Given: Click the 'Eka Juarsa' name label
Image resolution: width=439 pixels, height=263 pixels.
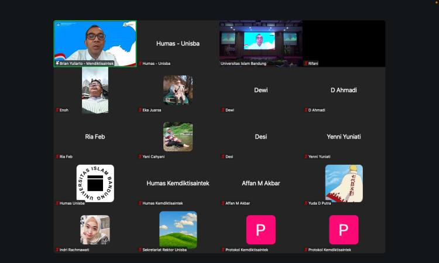Looking at the screenshot, I should (152, 110).
